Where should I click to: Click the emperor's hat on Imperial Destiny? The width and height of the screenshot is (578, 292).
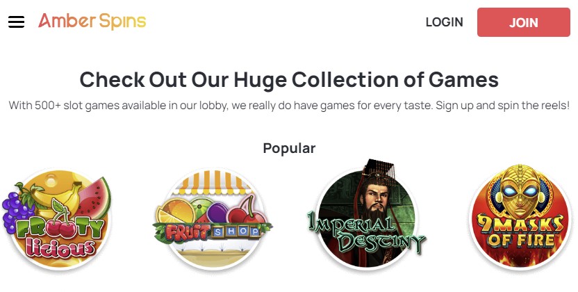(378, 170)
